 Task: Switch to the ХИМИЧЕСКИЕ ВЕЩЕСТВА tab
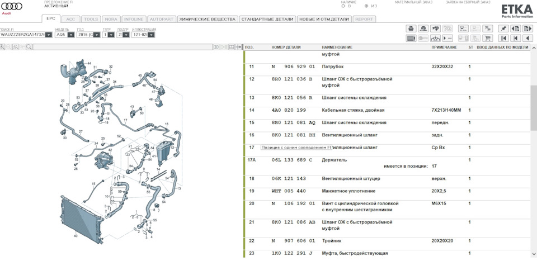[207, 19]
